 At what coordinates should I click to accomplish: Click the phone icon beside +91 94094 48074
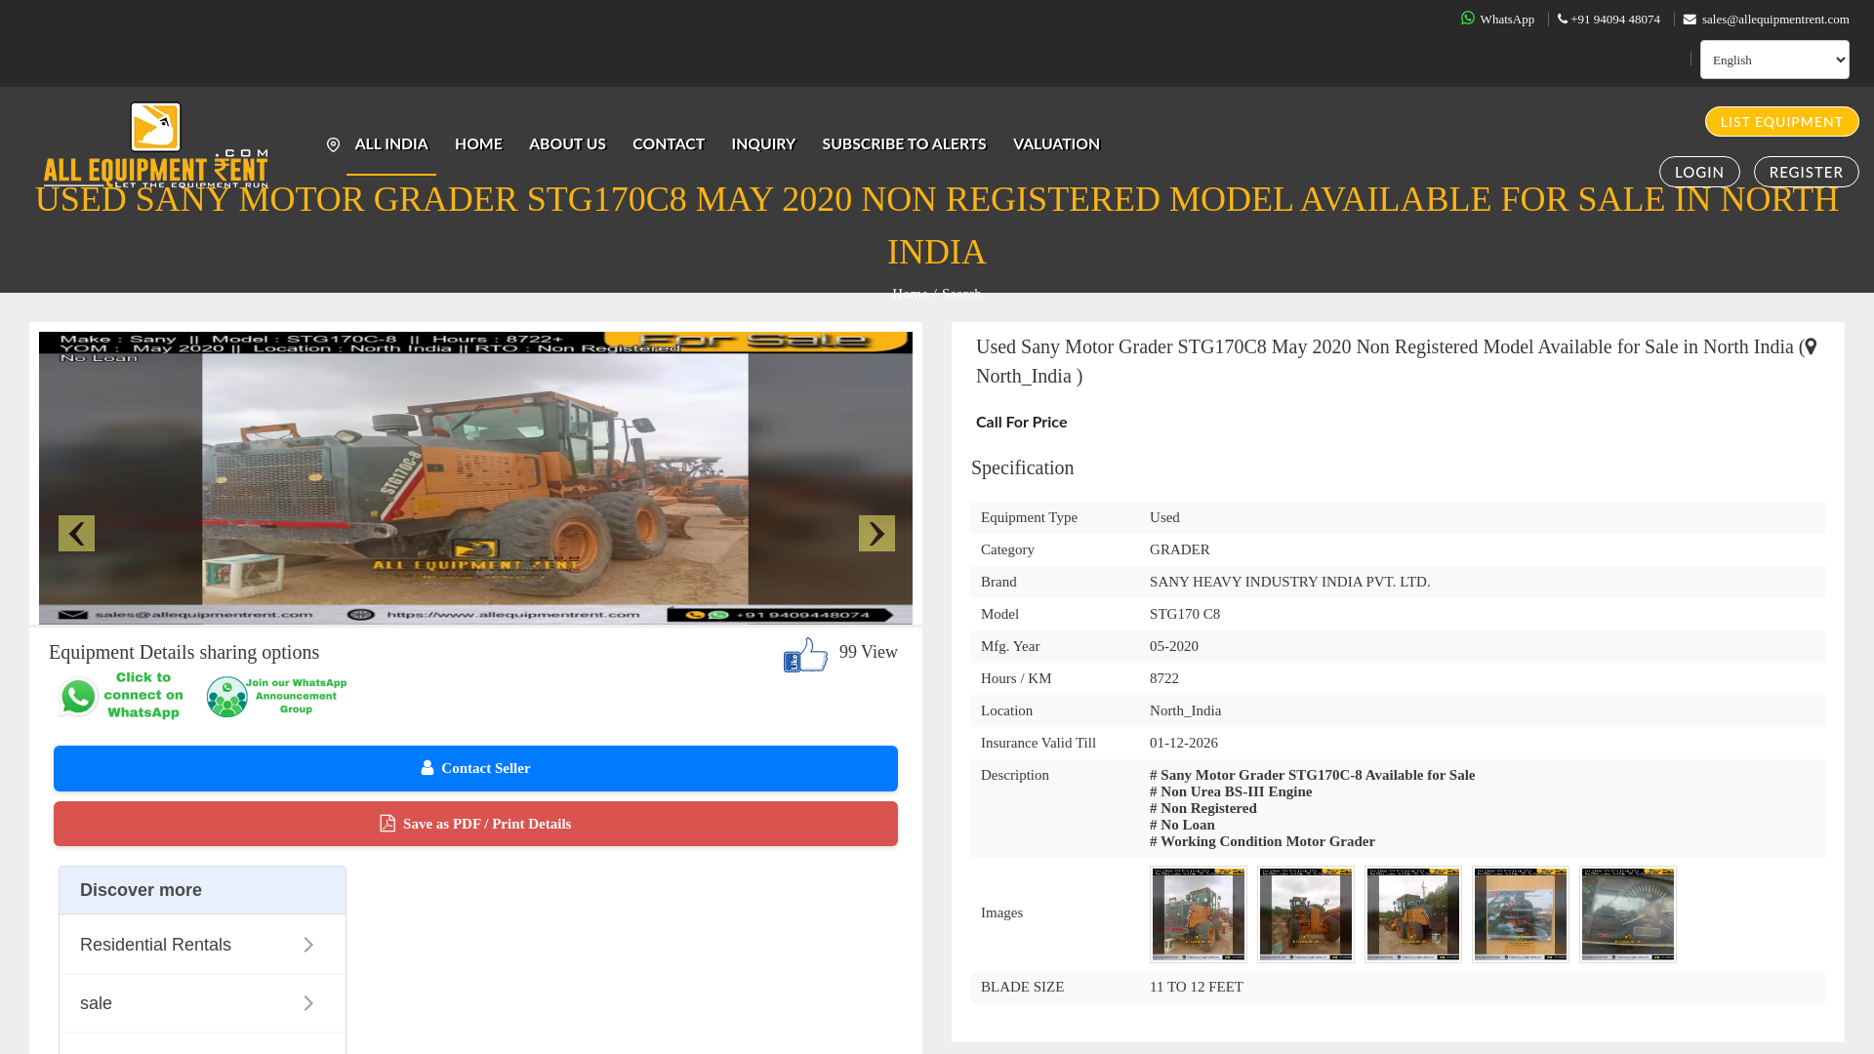point(1563,20)
